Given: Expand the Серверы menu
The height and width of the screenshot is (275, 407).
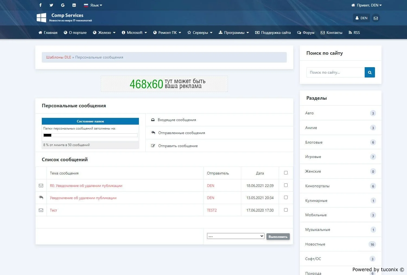Looking at the screenshot, I should pos(200,33).
